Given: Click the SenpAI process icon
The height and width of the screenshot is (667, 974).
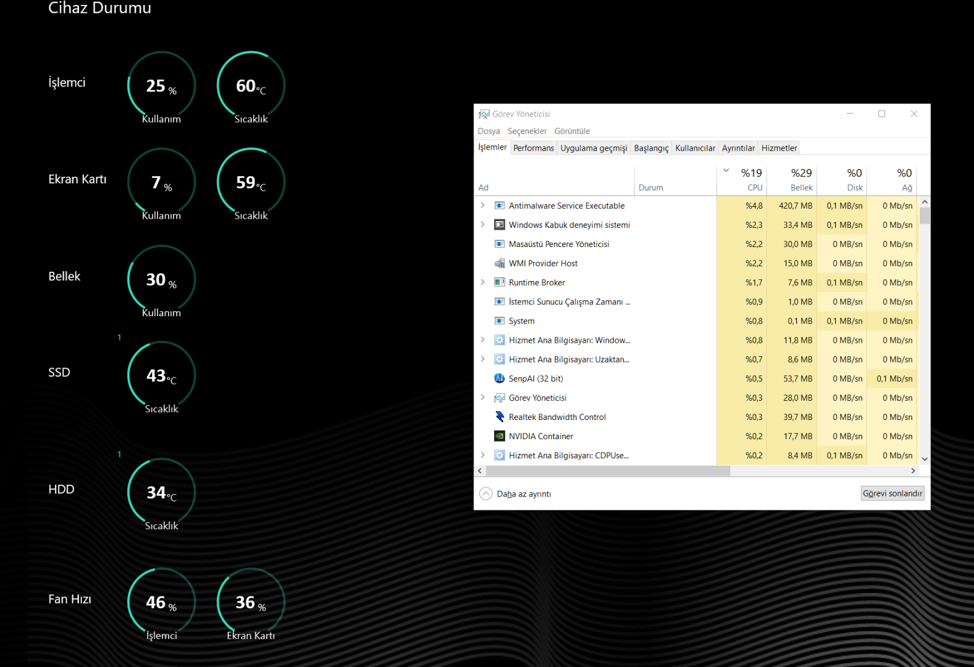Looking at the screenshot, I should click(500, 379).
